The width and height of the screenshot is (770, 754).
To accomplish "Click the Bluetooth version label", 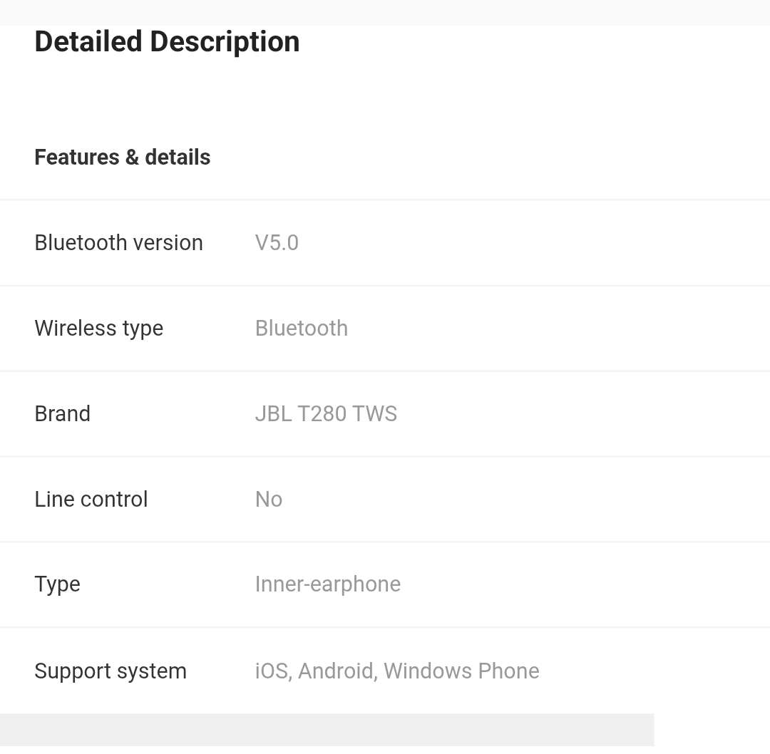I will click(x=118, y=242).
